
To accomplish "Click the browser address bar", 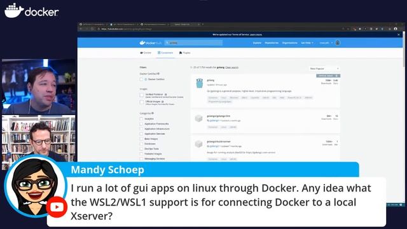I will tap(218, 29).
